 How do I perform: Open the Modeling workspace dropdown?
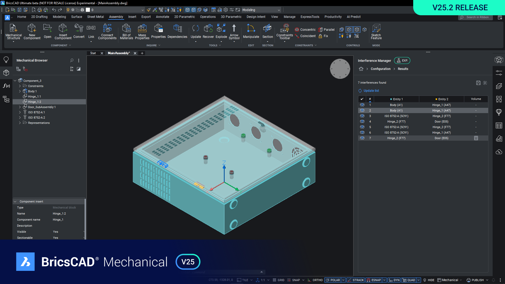[279, 10]
